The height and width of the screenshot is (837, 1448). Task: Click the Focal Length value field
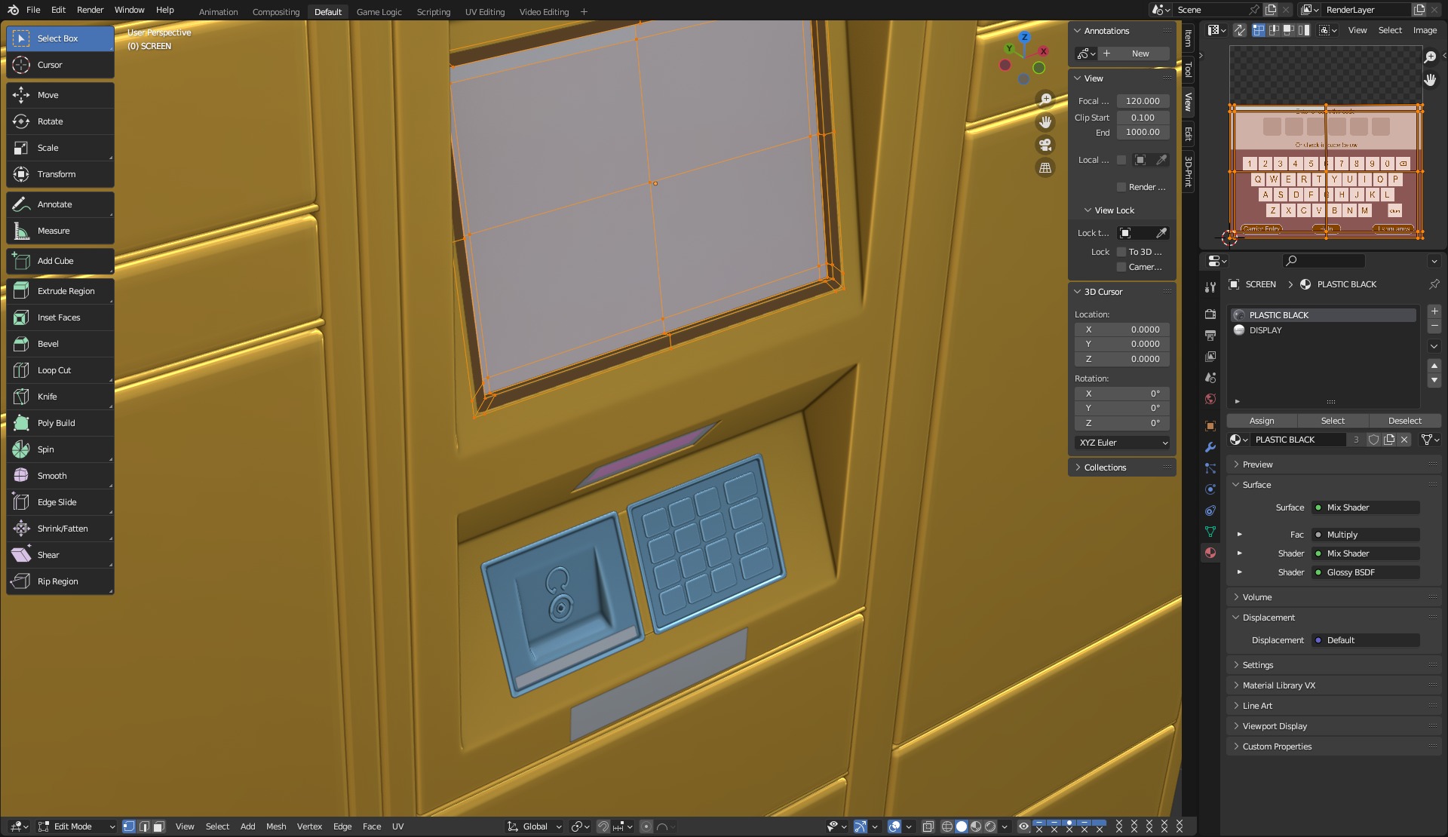click(1143, 101)
